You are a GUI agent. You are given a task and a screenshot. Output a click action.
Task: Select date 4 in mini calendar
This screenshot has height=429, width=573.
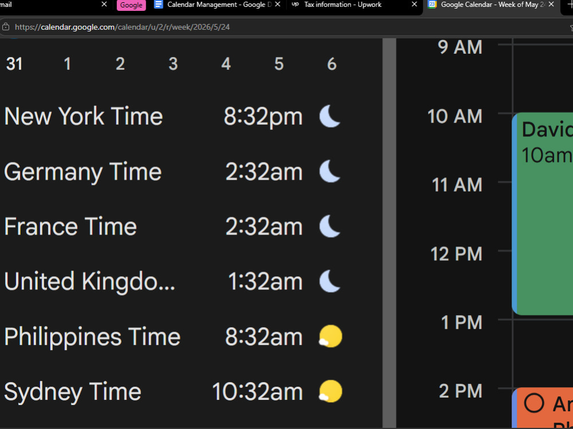click(226, 64)
